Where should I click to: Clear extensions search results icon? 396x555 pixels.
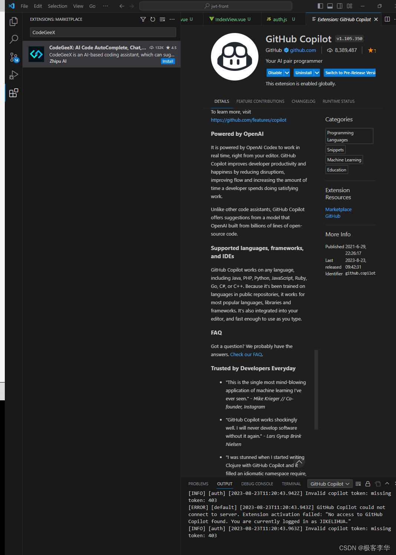(x=162, y=19)
